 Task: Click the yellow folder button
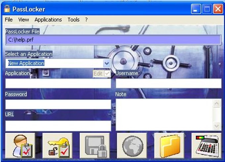[x=169, y=146]
